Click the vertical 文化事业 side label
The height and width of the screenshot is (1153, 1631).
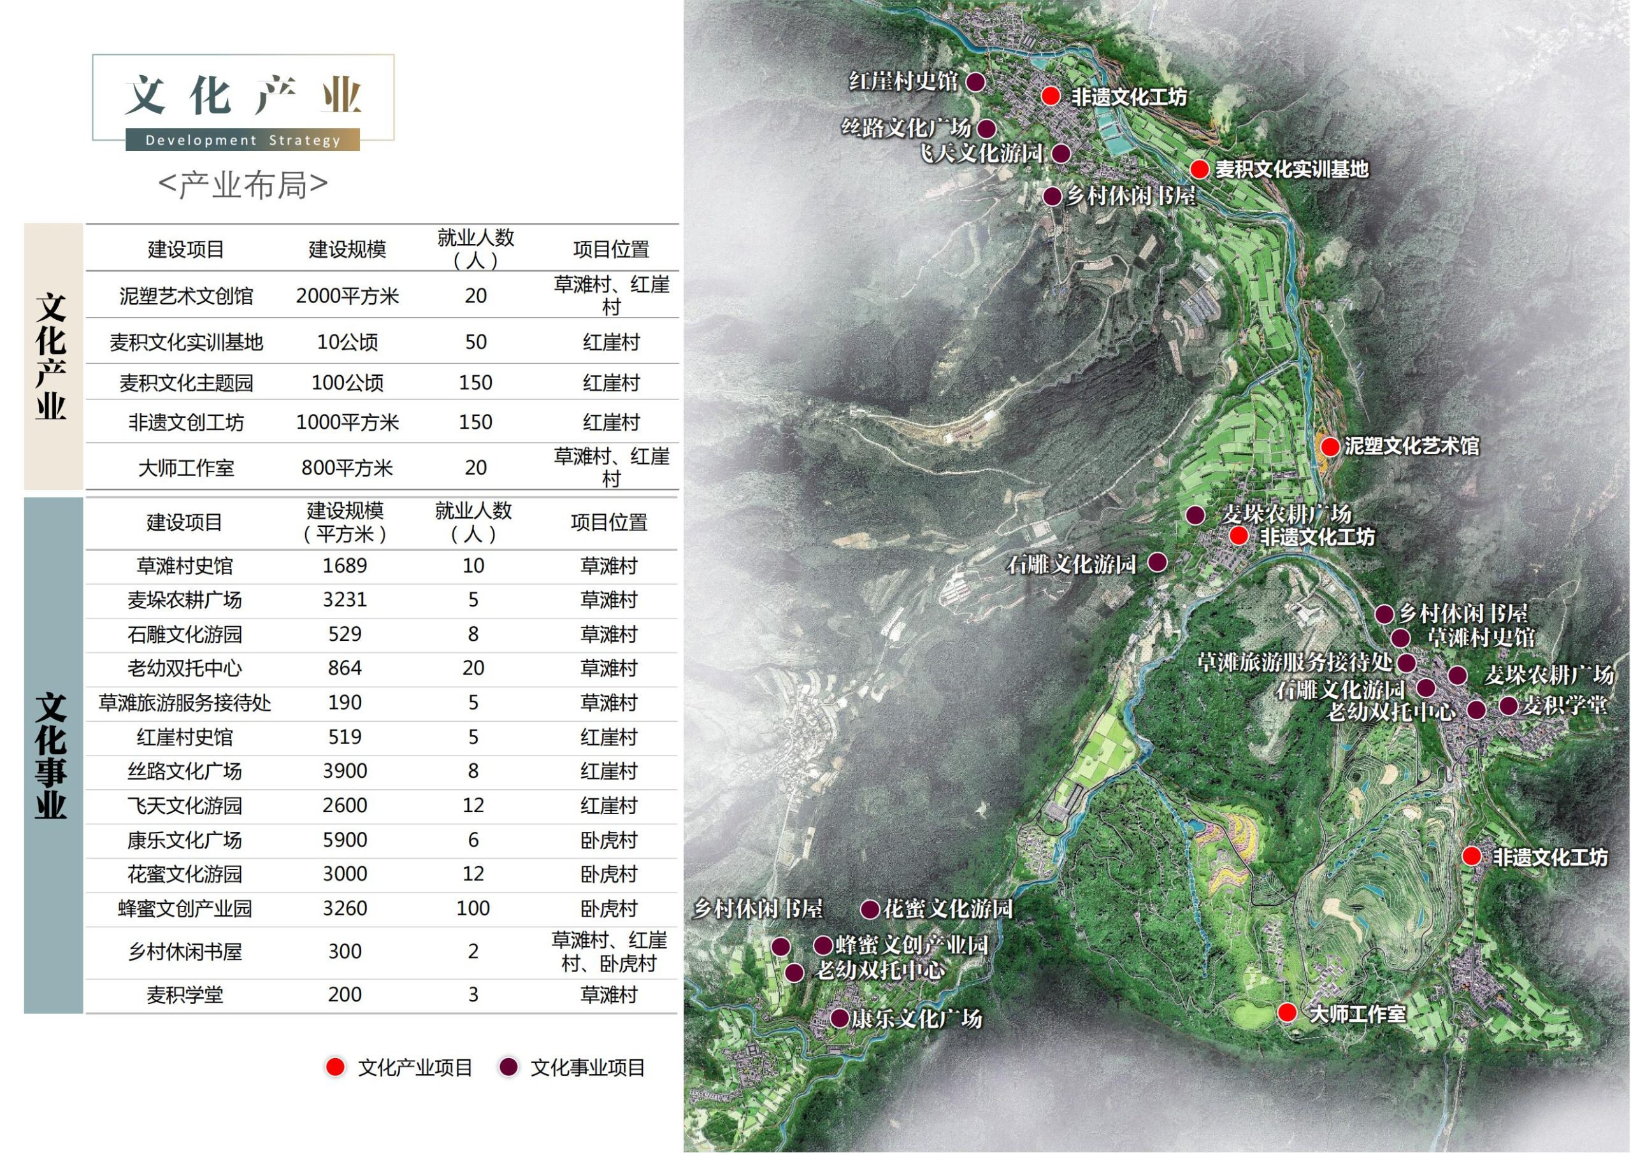coord(51,755)
